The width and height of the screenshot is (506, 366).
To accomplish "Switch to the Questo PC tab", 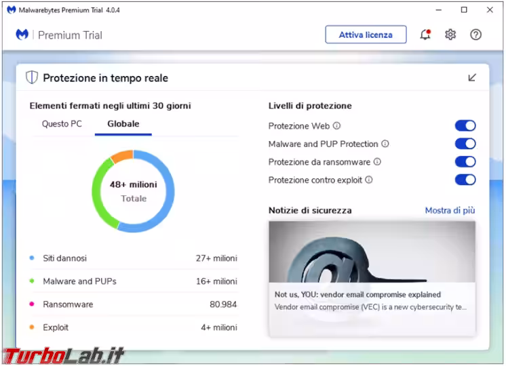I will pos(62,124).
